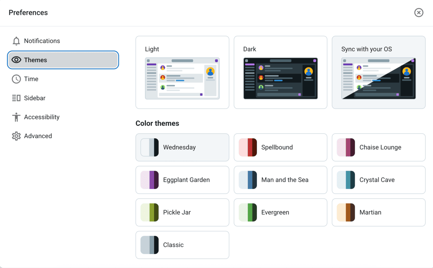Apply the Pickle Jar theme

pos(182,212)
